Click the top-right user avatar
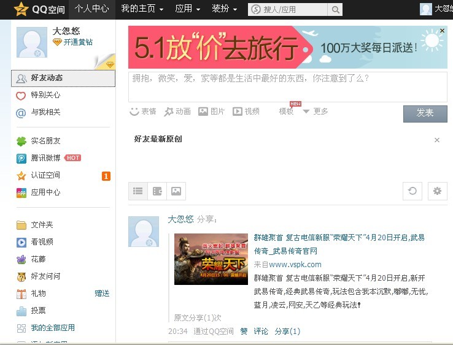Viewport: 453px width, 345px height. tap(426, 9)
